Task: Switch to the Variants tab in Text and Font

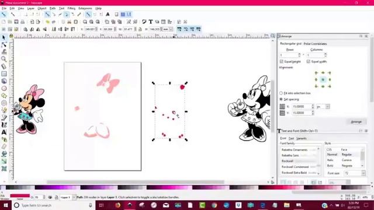Action: 302,138
